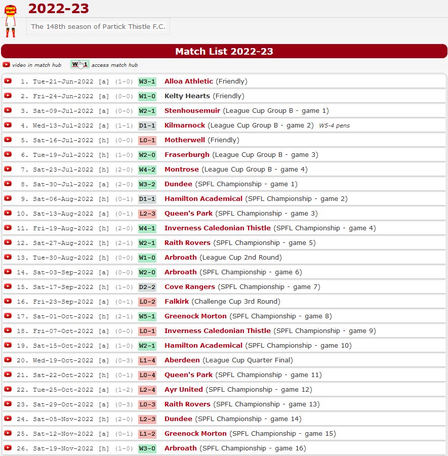This screenshot has height=456, width=448.
Task: Click the Fraserburgh team link
Action: 187,155
